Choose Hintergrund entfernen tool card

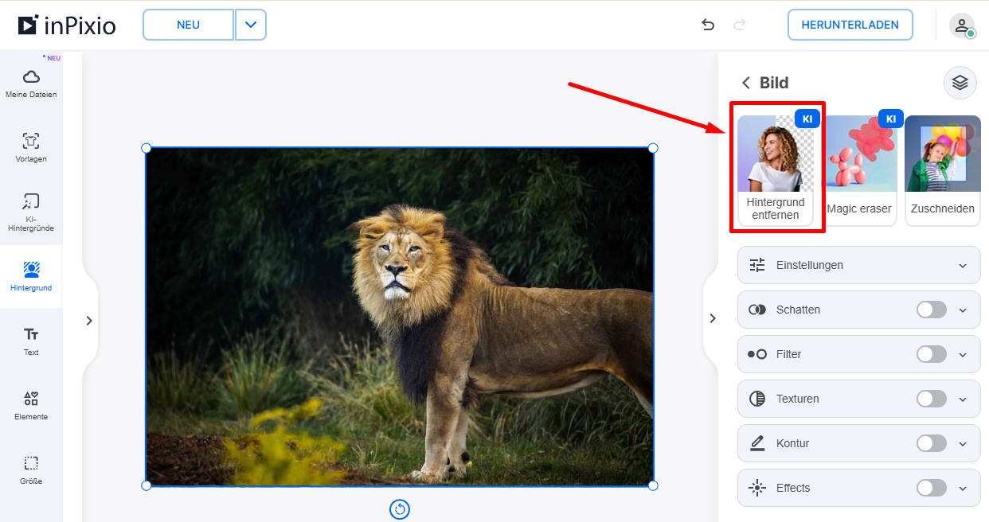coord(776,170)
